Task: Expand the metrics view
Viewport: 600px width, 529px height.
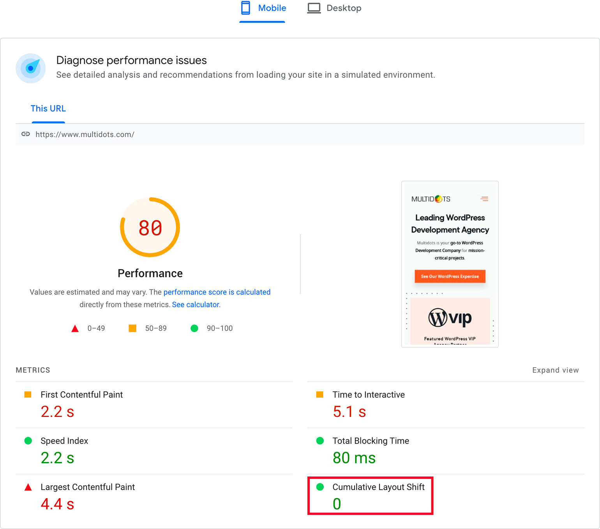Action: pyautogui.click(x=555, y=370)
